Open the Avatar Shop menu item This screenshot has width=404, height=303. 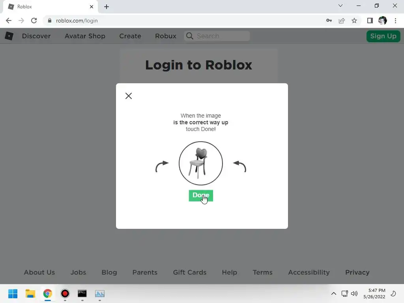coord(85,36)
